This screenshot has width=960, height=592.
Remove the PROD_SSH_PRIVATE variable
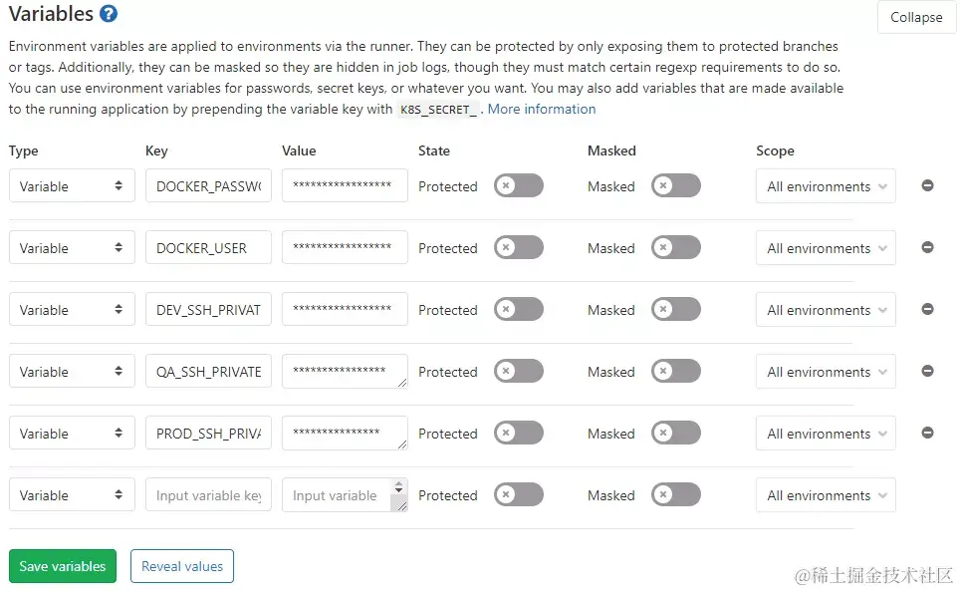coord(928,433)
